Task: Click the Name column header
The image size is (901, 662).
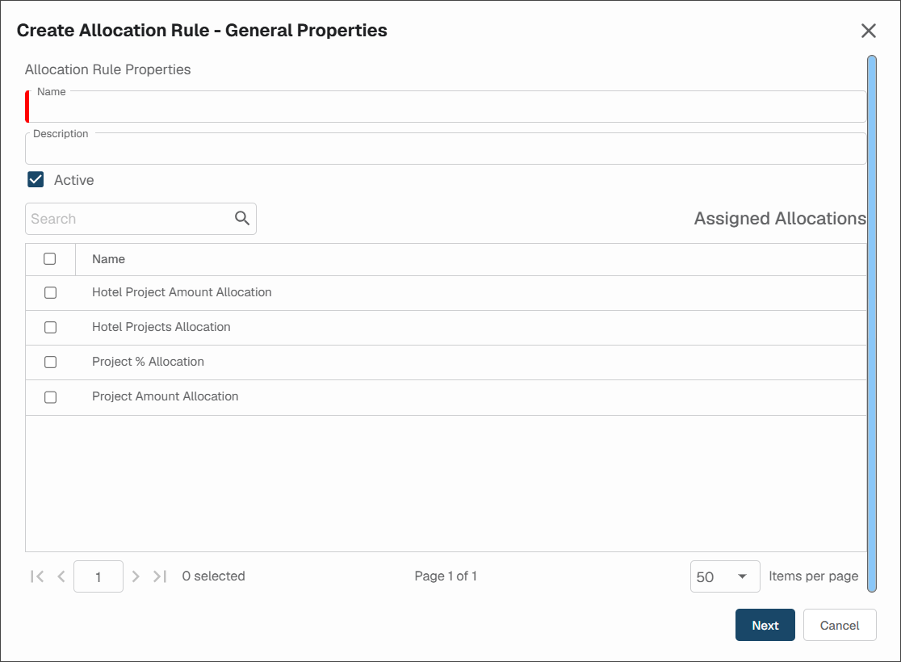Action: pyautogui.click(x=109, y=259)
